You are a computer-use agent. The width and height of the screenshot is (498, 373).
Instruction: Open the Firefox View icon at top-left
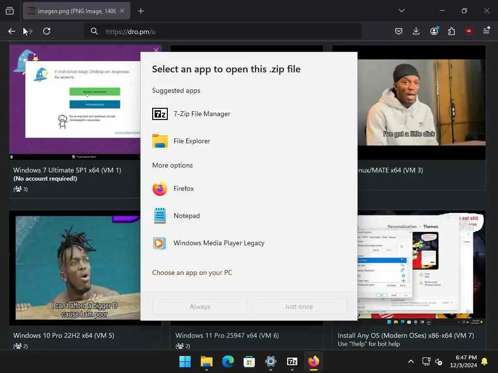point(10,11)
